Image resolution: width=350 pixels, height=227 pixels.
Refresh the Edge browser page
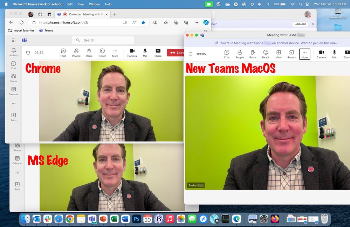pyautogui.click(x=21, y=22)
